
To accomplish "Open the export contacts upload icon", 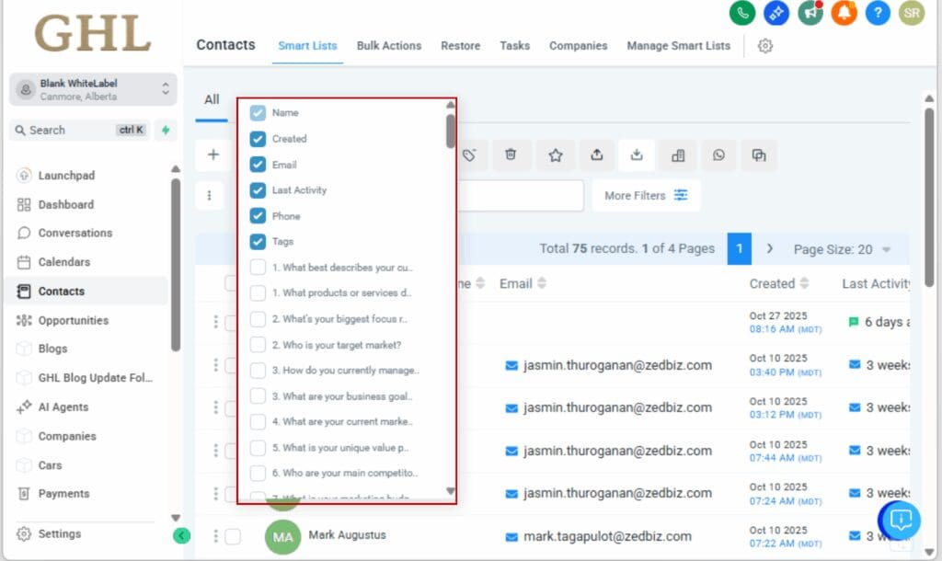I will pos(596,155).
